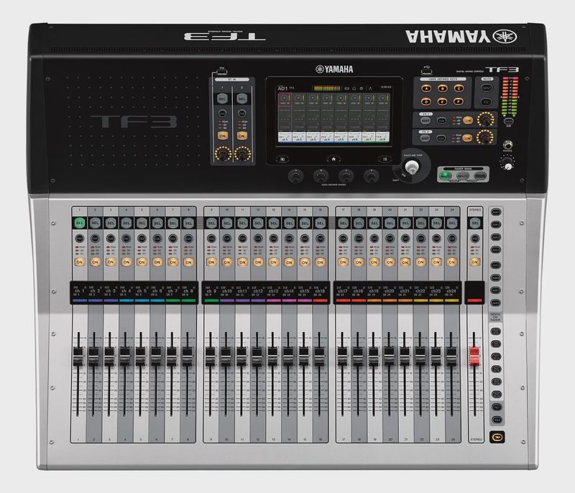Tap the CLEAR CUE key under the meters
Screen dimensions: 575x493
pyautogui.click(x=509, y=121)
